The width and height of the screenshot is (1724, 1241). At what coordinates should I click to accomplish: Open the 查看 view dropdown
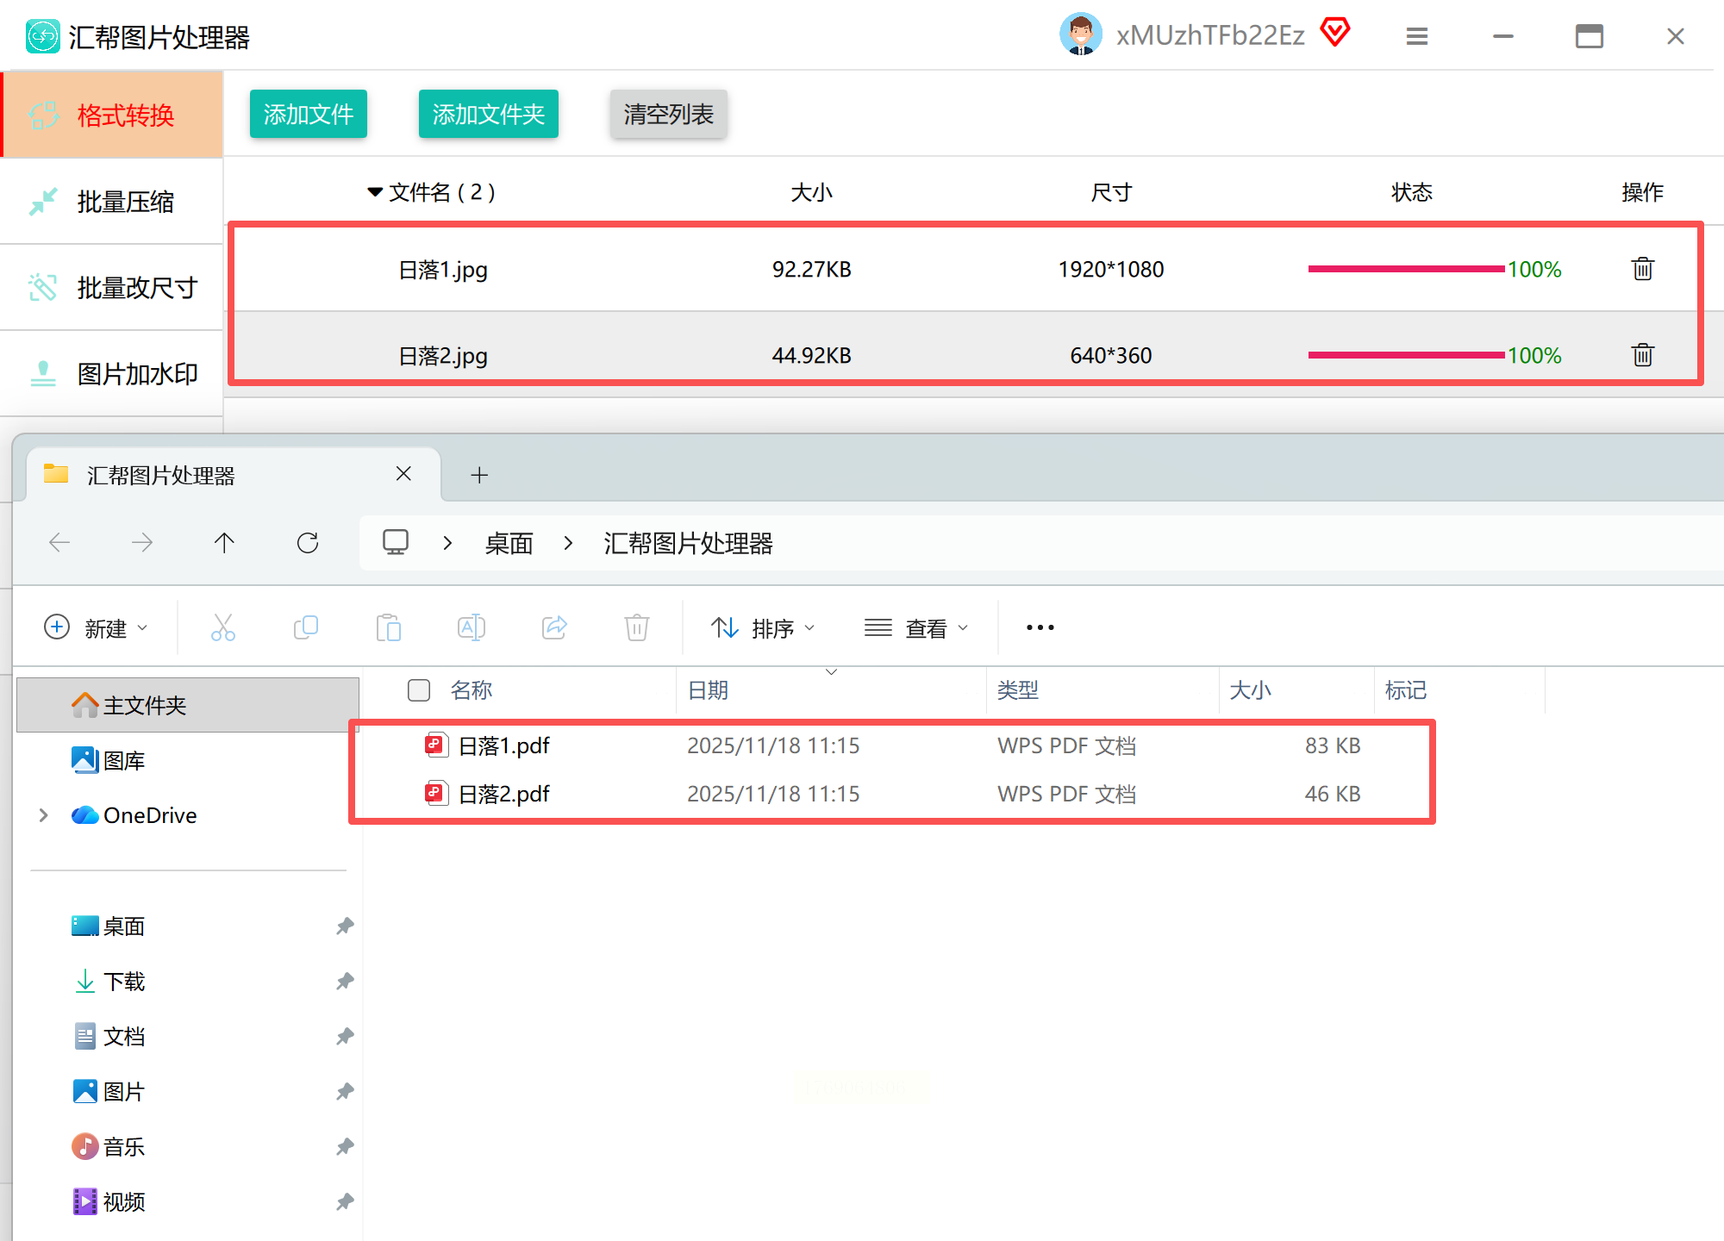click(916, 628)
